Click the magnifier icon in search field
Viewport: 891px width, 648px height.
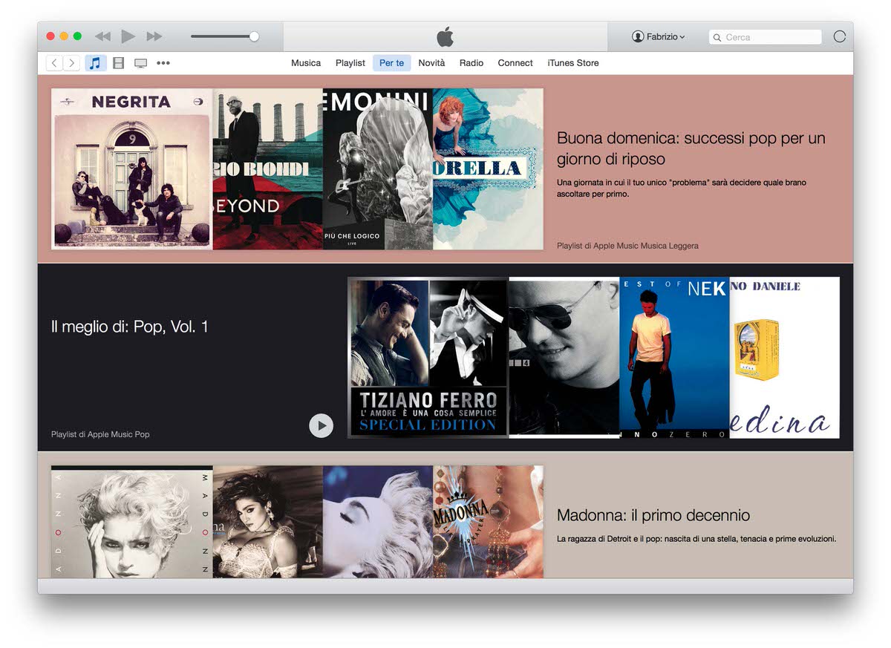click(x=717, y=37)
